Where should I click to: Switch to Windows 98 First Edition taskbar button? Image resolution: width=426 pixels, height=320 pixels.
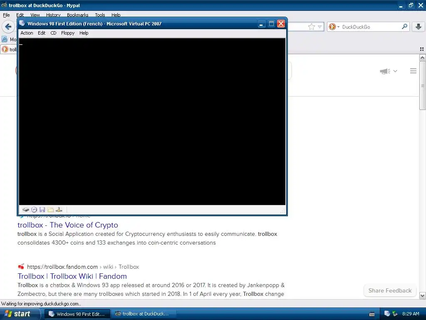[77, 314]
